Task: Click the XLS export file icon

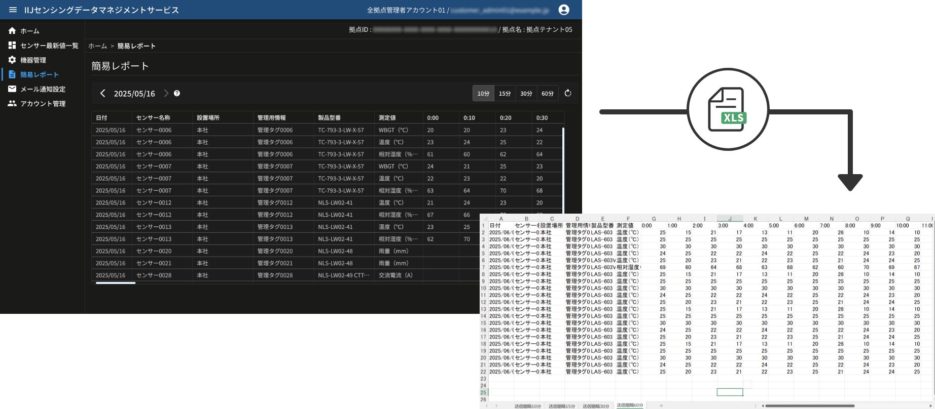Action: 728,109
